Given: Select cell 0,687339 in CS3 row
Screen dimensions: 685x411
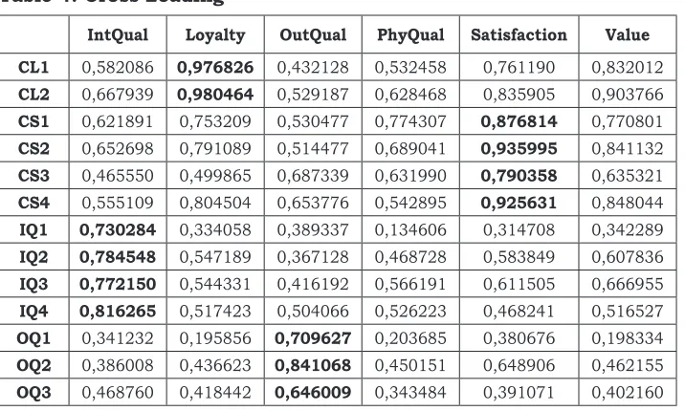Looking at the screenshot, I should click(x=313, y=176).
